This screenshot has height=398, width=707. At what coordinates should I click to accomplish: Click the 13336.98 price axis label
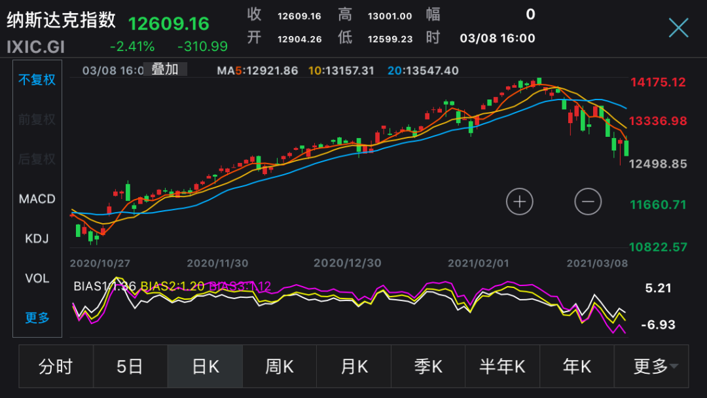pos(658,121)
